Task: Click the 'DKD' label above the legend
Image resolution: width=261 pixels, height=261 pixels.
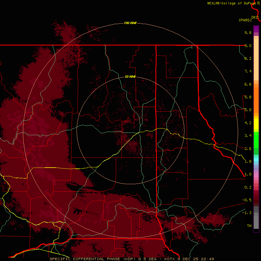Action: pos(255,17)
